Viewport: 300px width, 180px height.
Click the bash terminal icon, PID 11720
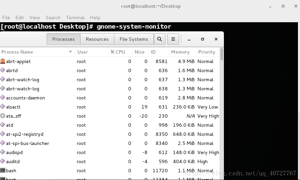click(x=3, y=170)
